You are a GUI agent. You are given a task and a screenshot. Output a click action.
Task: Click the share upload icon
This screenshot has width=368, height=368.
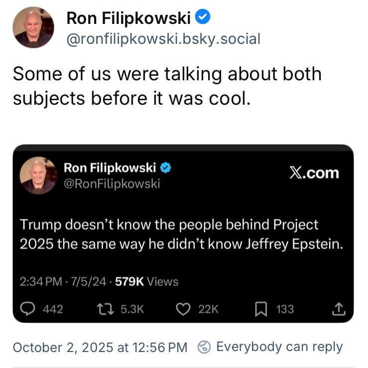point(338,309)
